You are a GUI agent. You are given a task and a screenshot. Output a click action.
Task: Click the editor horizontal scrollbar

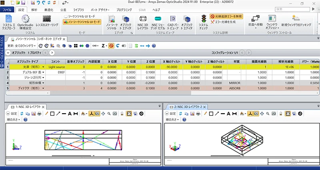coord(120,93)
